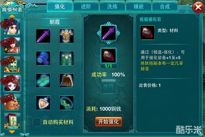
Task: Choose the orange fox beast portrait
Action: coord(12,102)
